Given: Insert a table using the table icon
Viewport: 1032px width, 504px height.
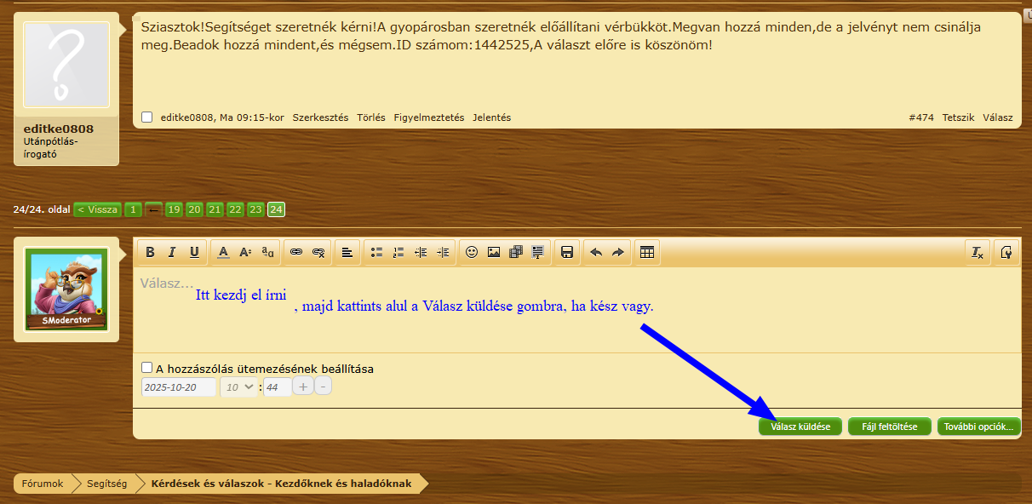Looking at the screenshot, I should coord(647,252).
